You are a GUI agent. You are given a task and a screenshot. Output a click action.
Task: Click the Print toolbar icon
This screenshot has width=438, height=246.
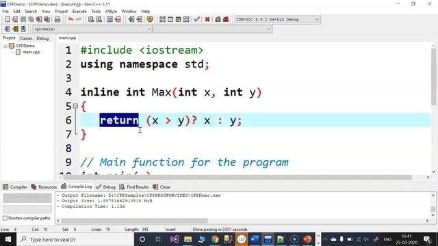coord(57,19)
